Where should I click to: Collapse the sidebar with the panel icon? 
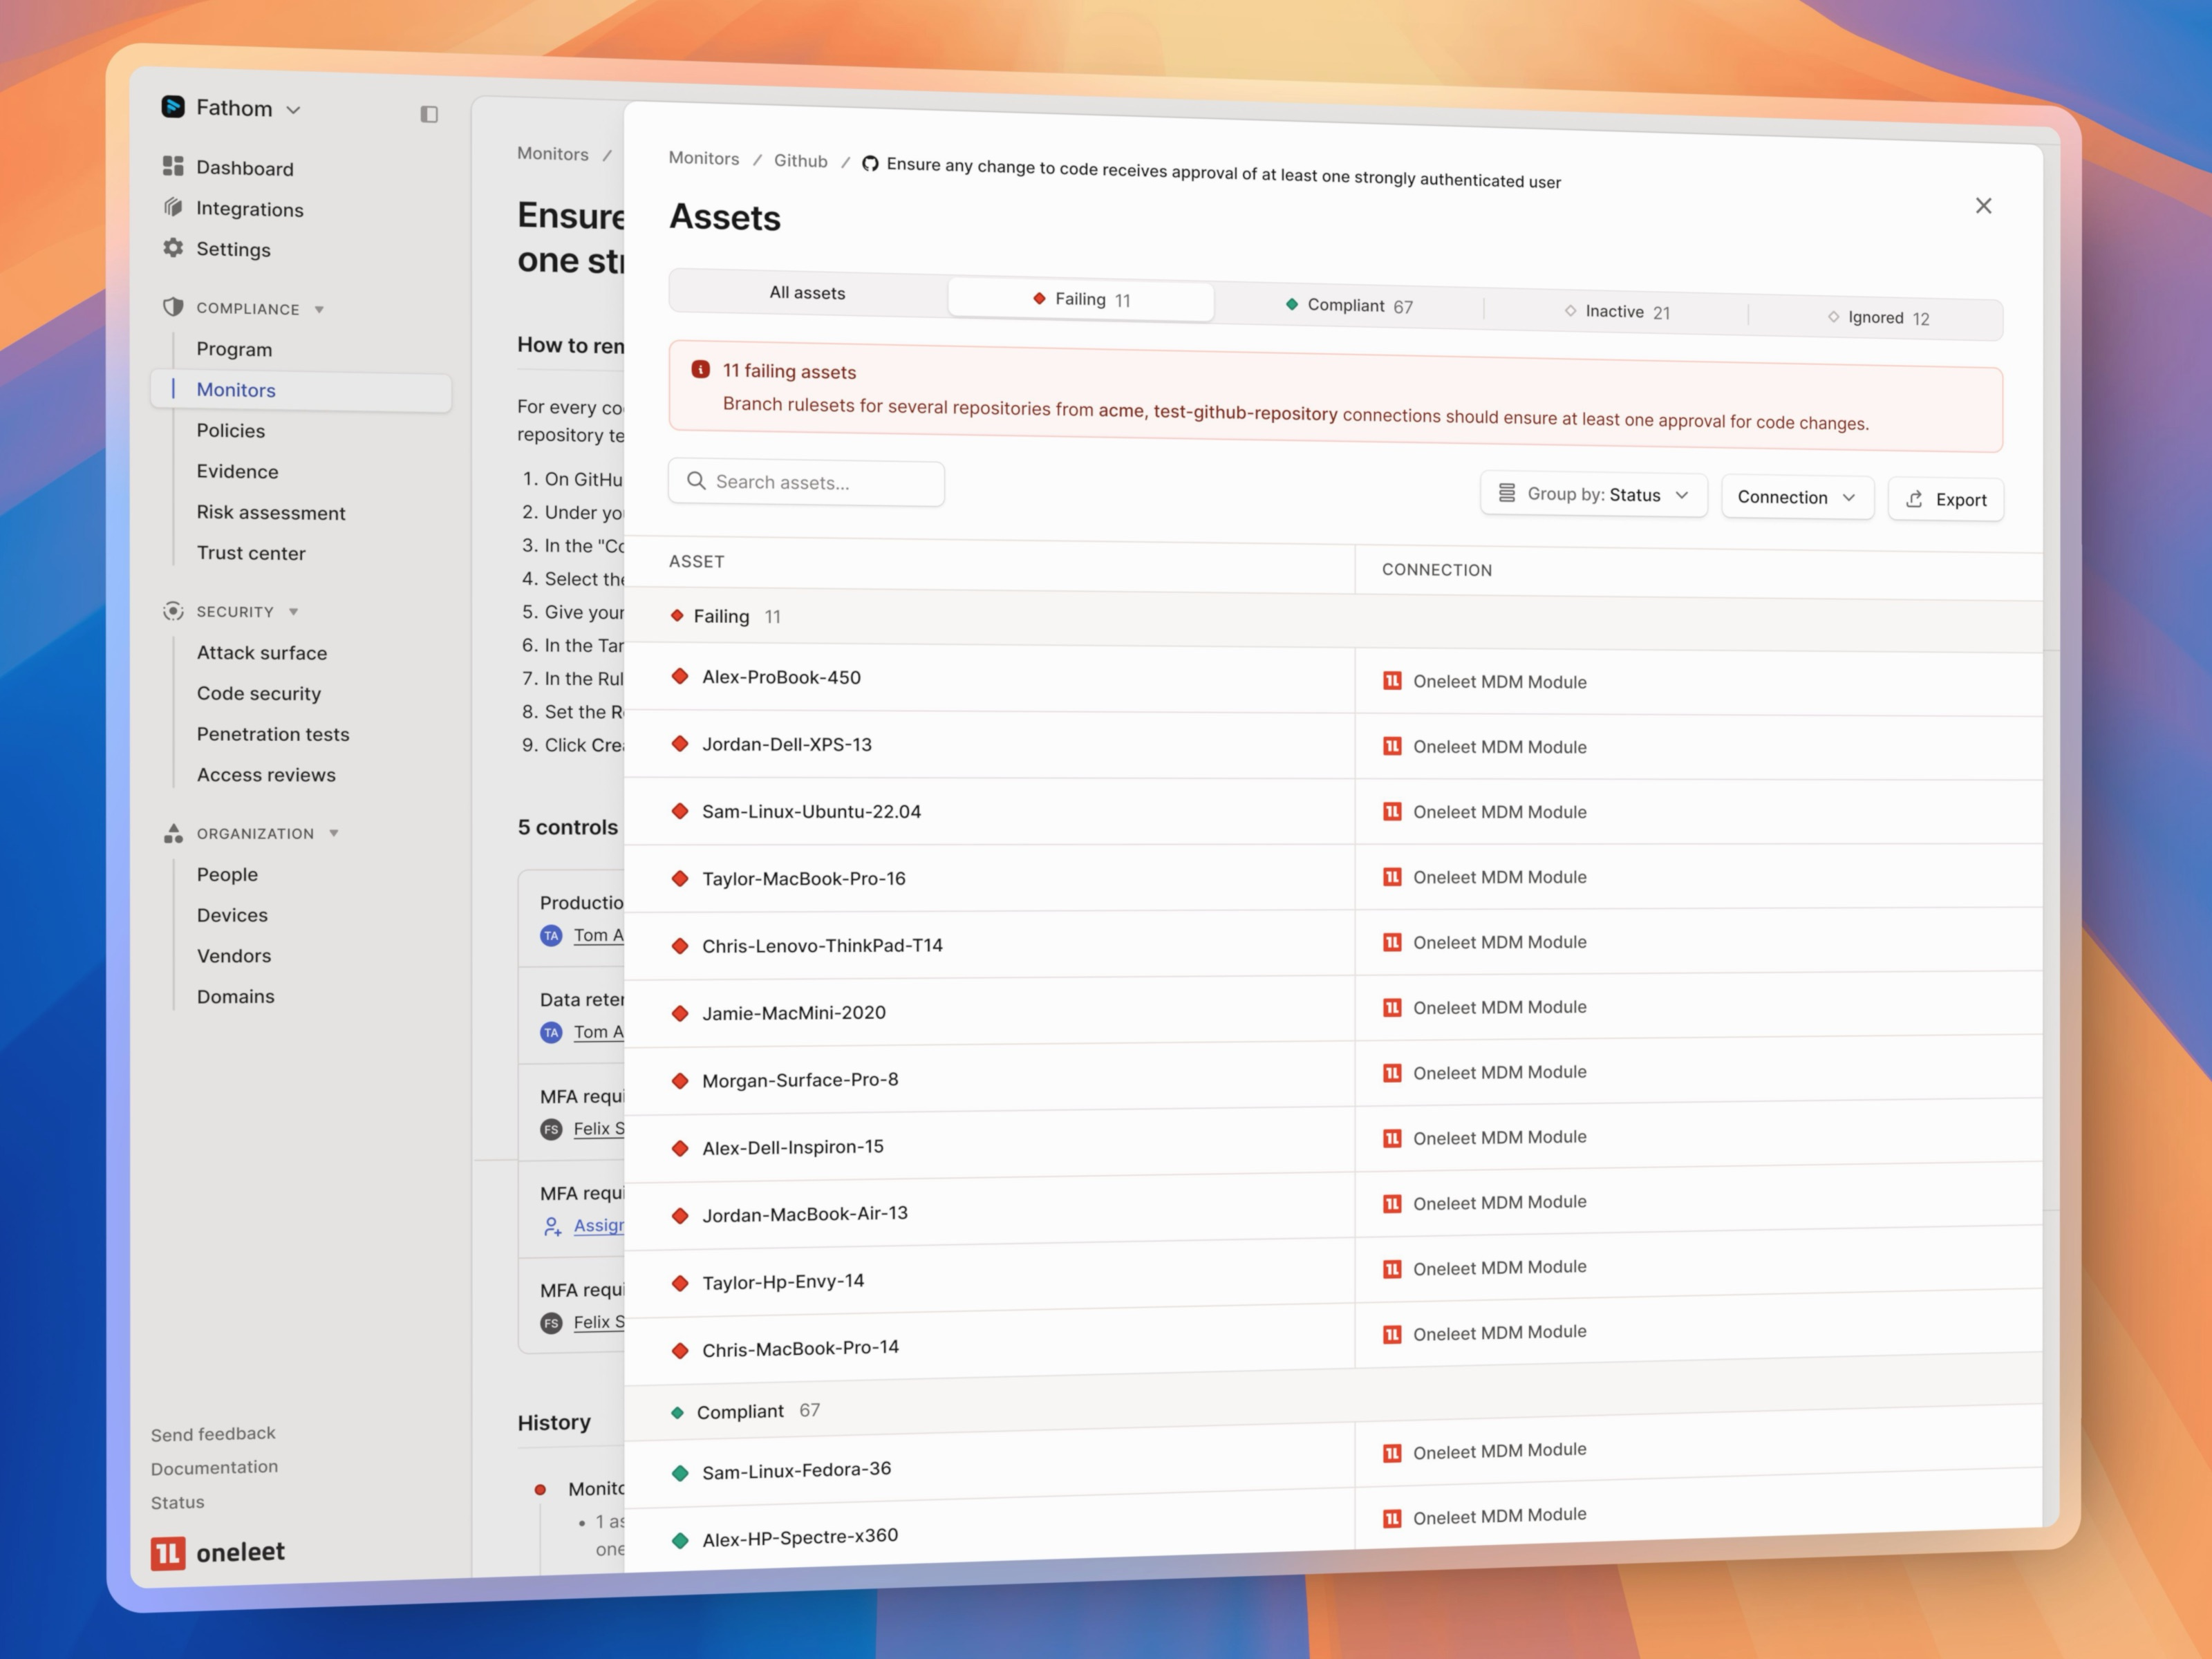point(430,114)
